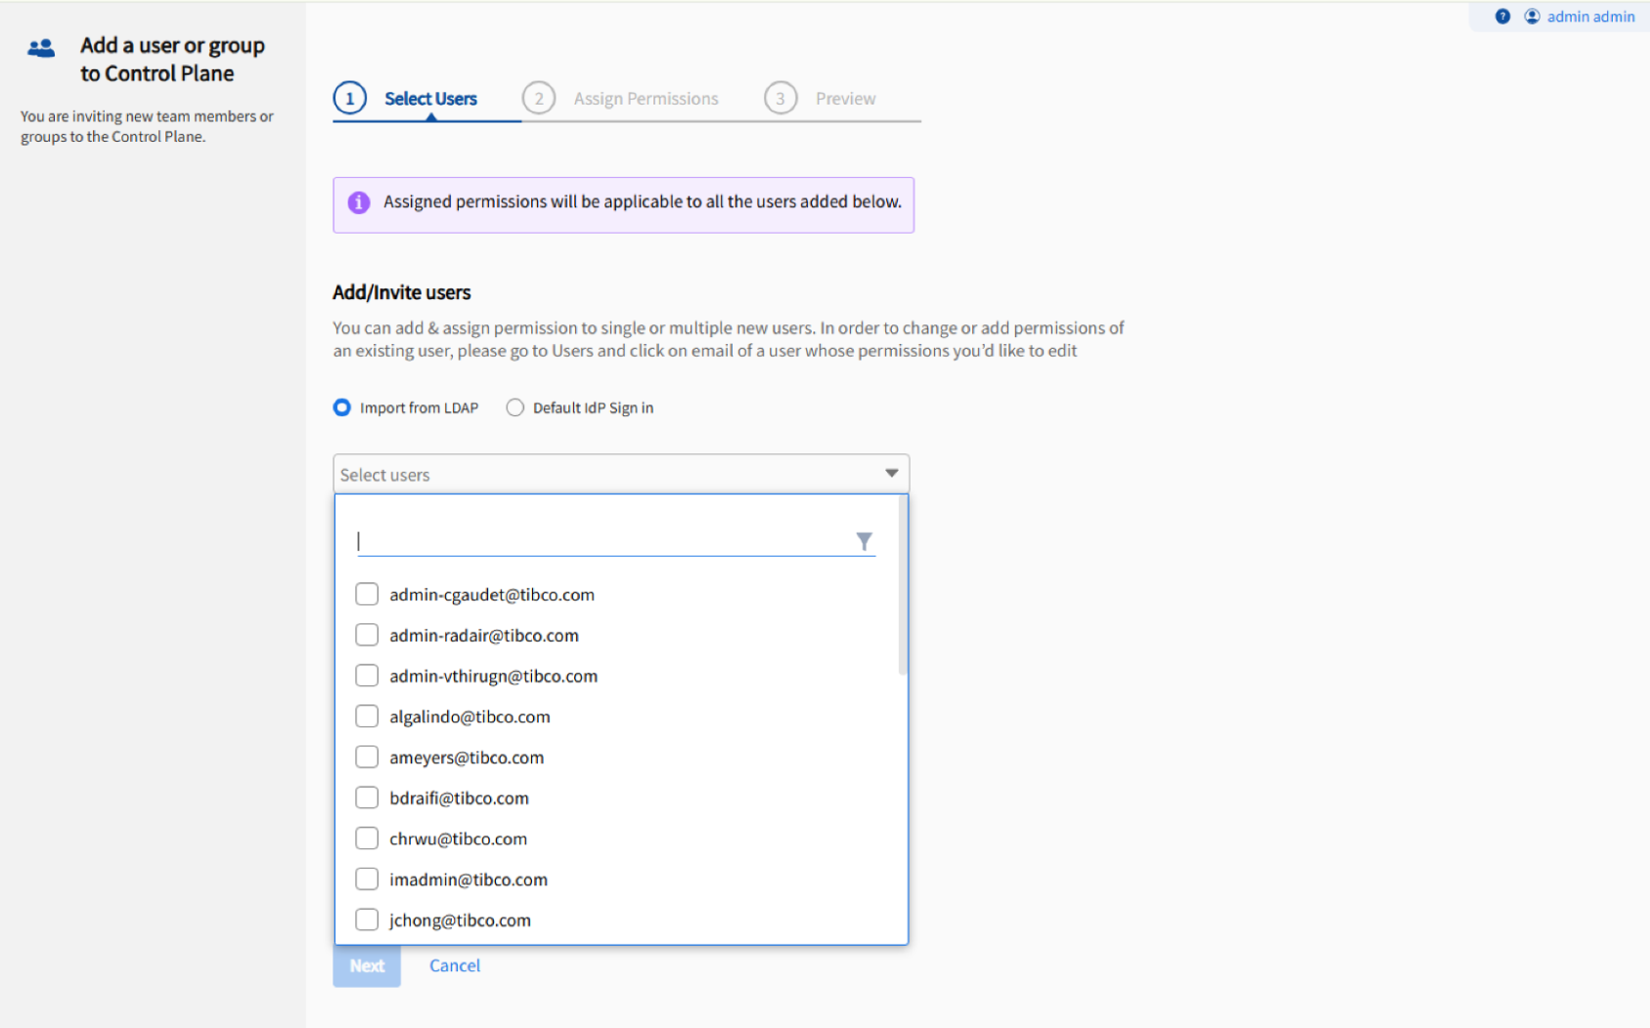This screenshot has width=1650, height=1028.
Task: Select Default IdP Sign in radio button
Action: click(x=514, y=407)
